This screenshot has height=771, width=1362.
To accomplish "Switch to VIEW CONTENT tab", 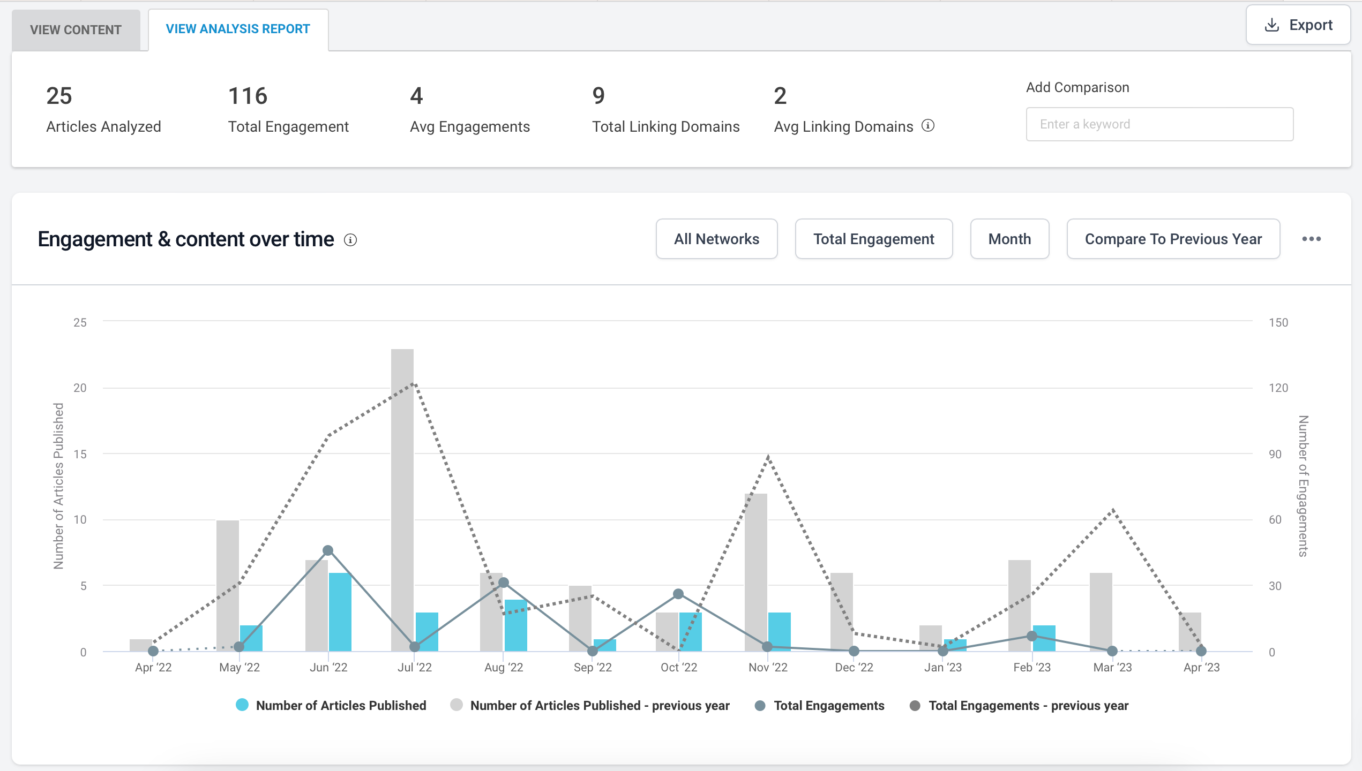I will coord(76,28).
